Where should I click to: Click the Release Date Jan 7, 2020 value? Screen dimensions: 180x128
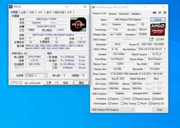[x=116, y=34]
